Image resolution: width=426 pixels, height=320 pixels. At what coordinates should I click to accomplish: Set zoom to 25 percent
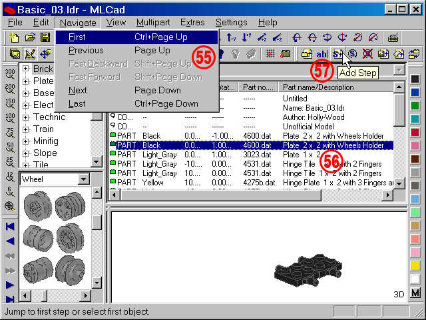[10, 162]
